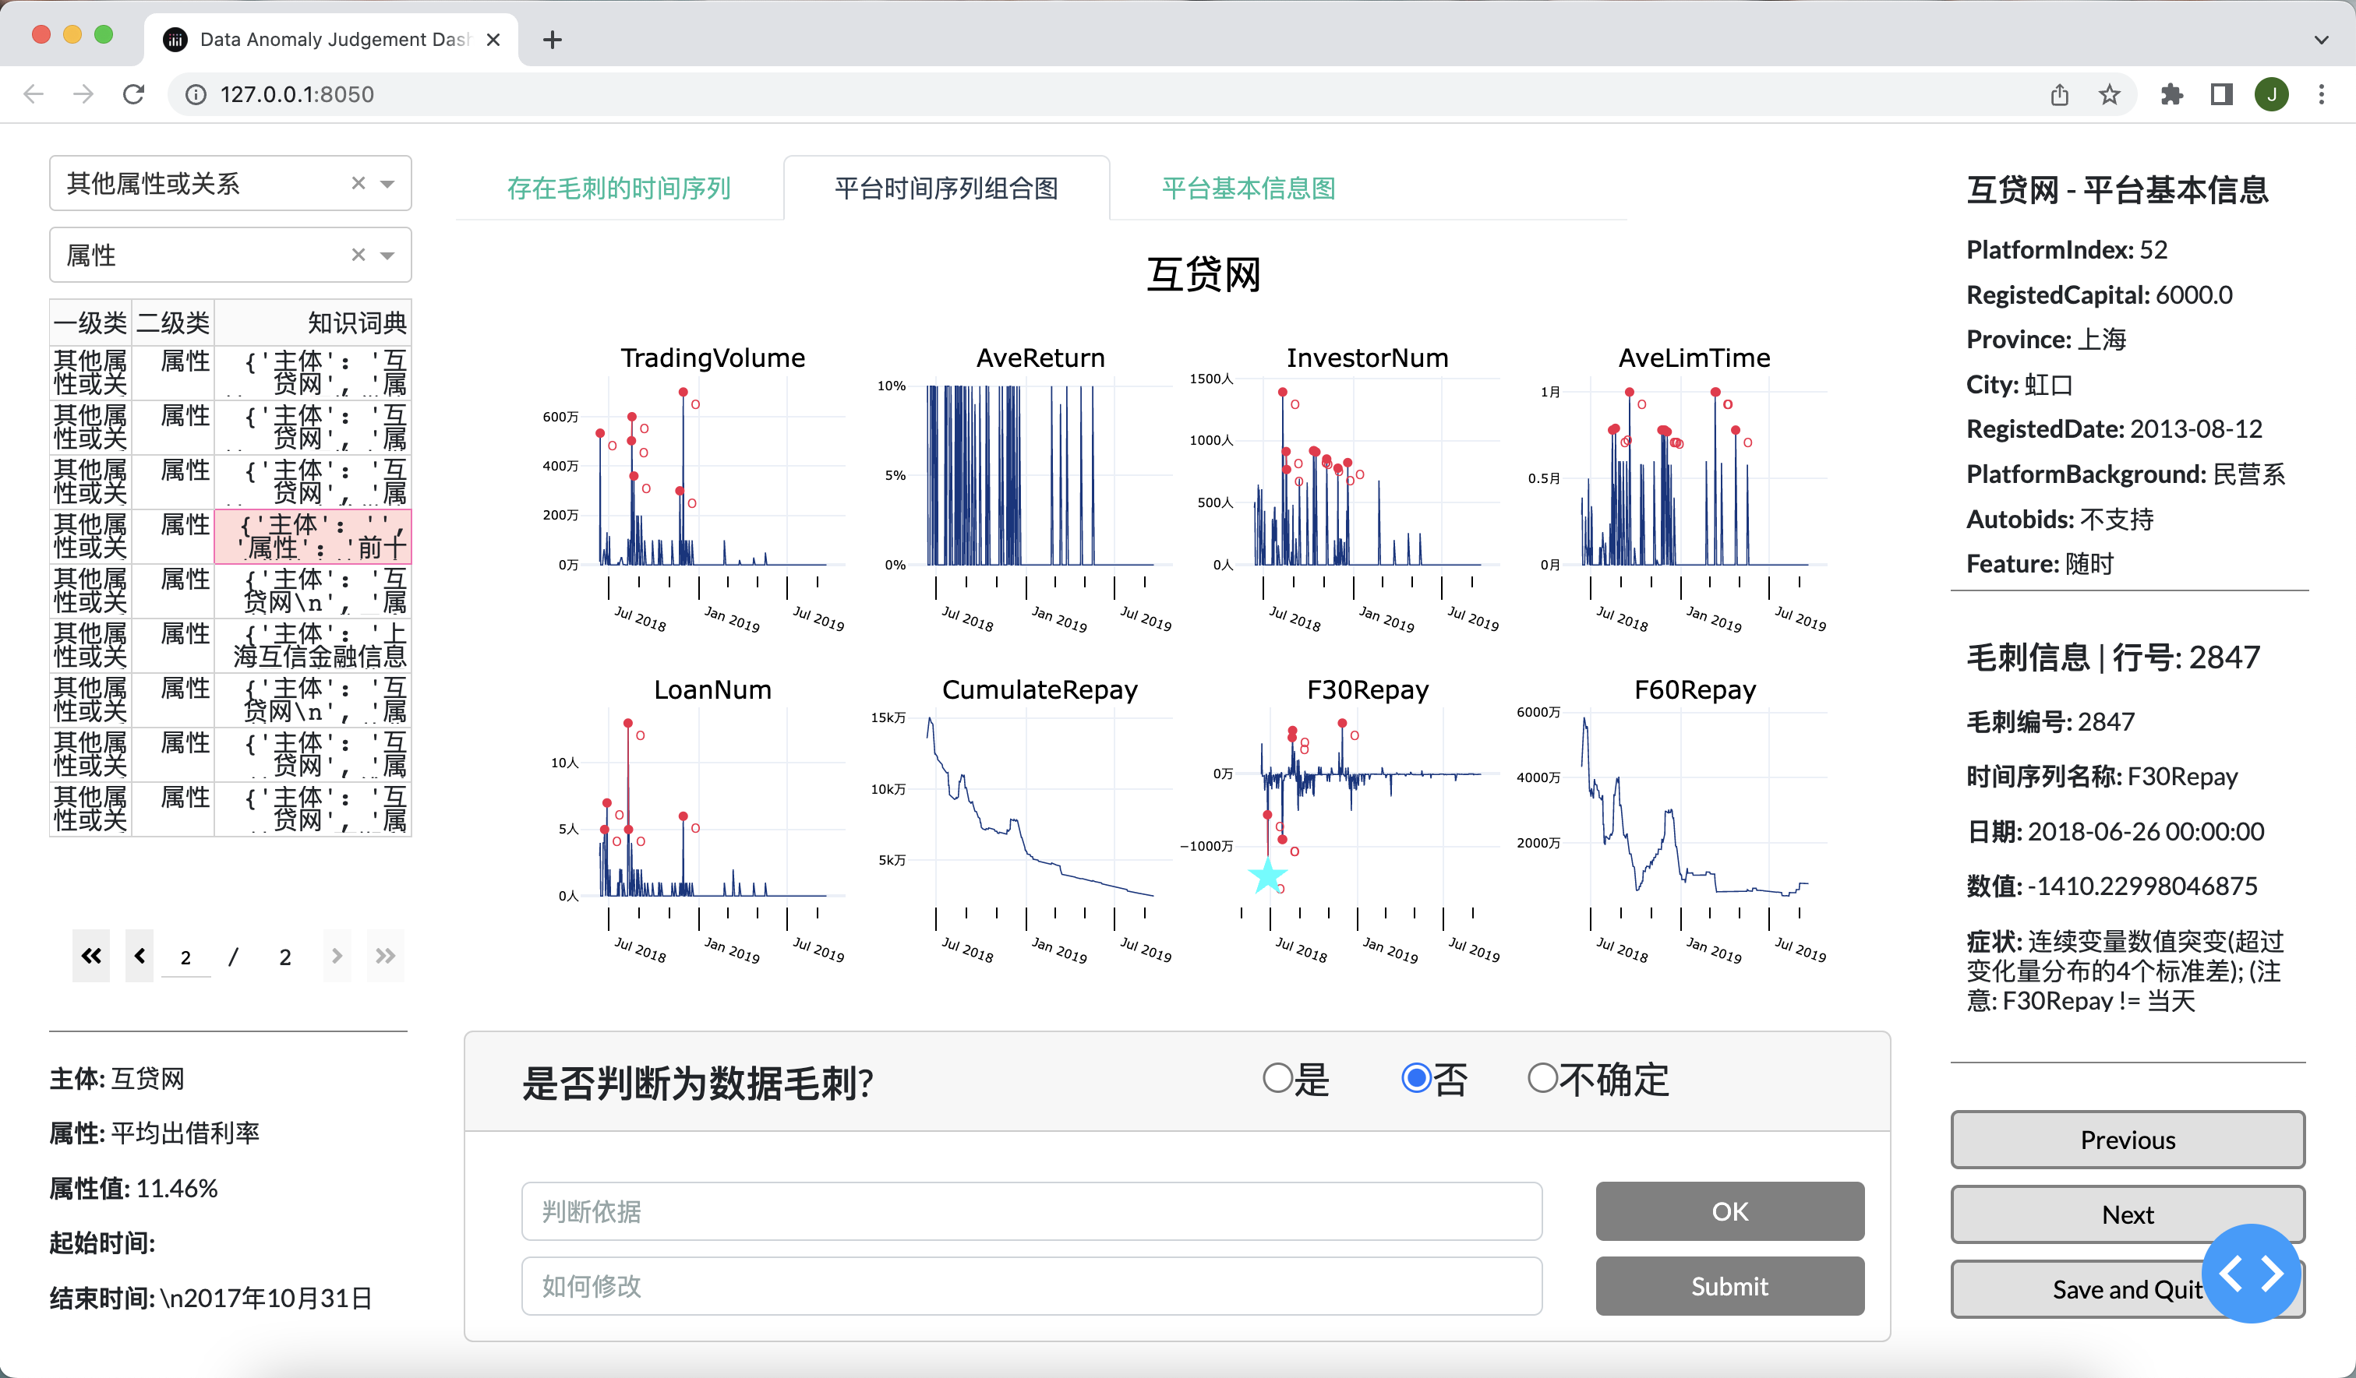Click the RegistedDate: 2013-08-12 text

coord(2115,428)
